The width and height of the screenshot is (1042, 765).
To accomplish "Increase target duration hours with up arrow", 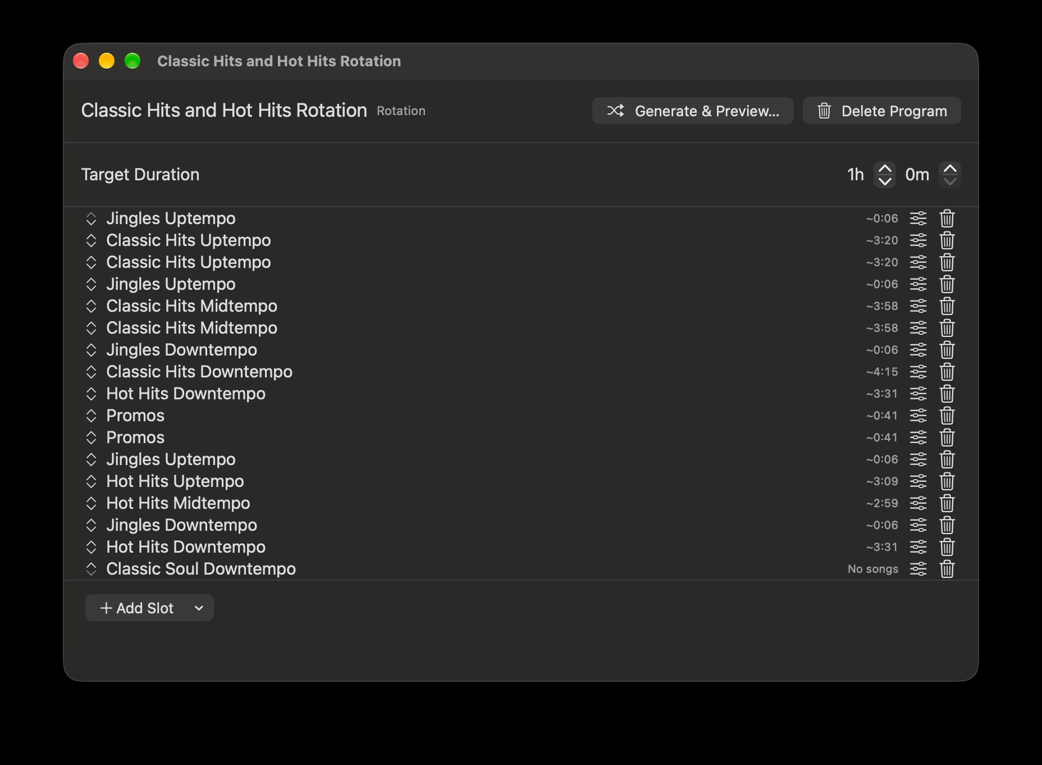I will [885, 169].
